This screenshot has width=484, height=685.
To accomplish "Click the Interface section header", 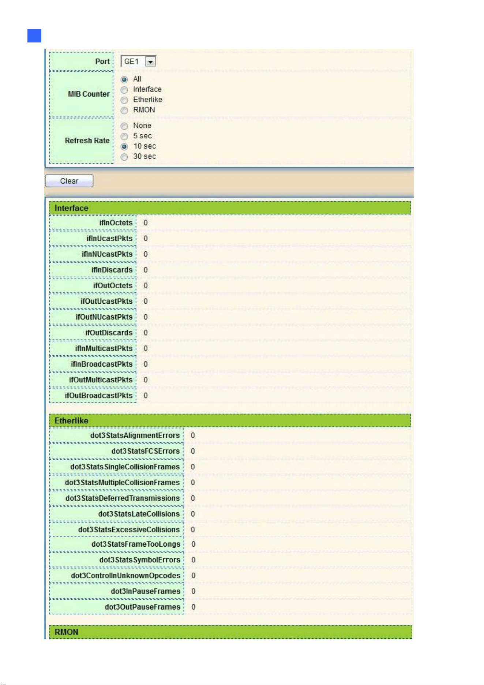I will pos(230,208).
